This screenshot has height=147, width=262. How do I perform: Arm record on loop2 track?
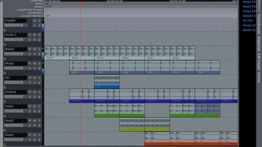pos(30,120)
